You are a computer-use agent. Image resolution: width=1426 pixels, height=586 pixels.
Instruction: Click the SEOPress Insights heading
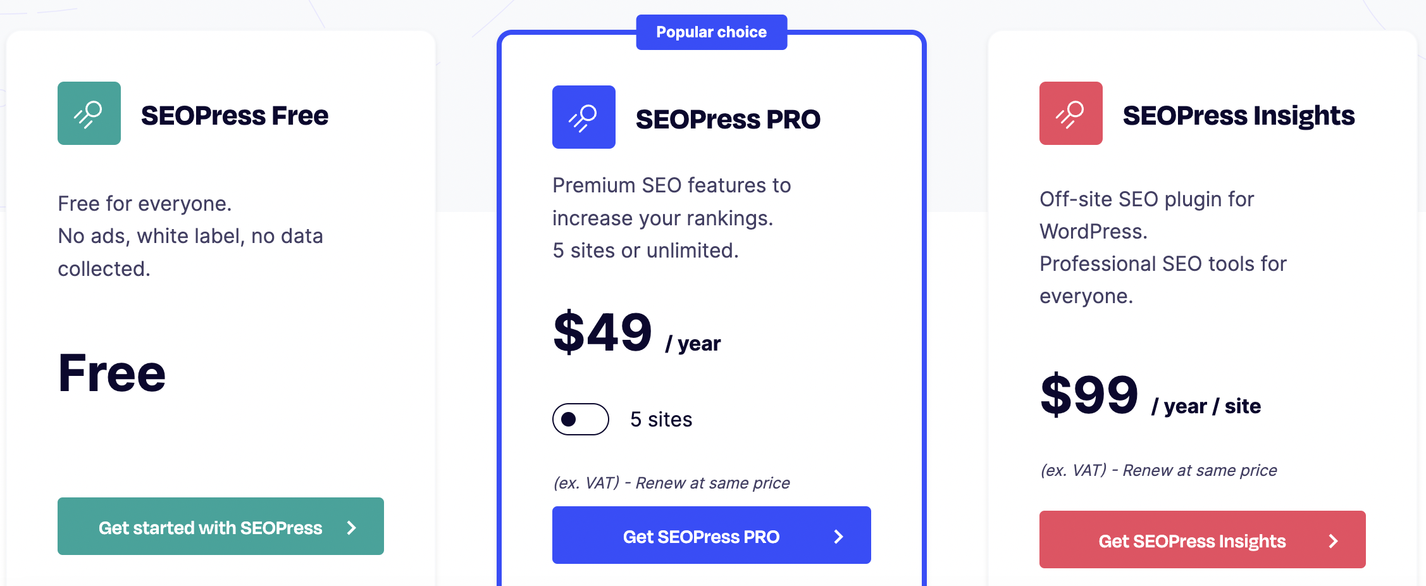[x=1239, y=116]
